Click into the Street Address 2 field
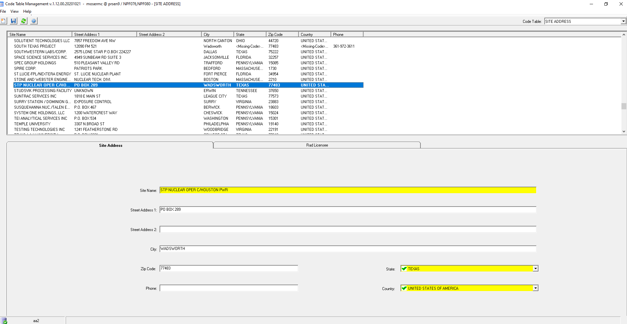This screenshot has width=627, height=324. click(348, 229)
